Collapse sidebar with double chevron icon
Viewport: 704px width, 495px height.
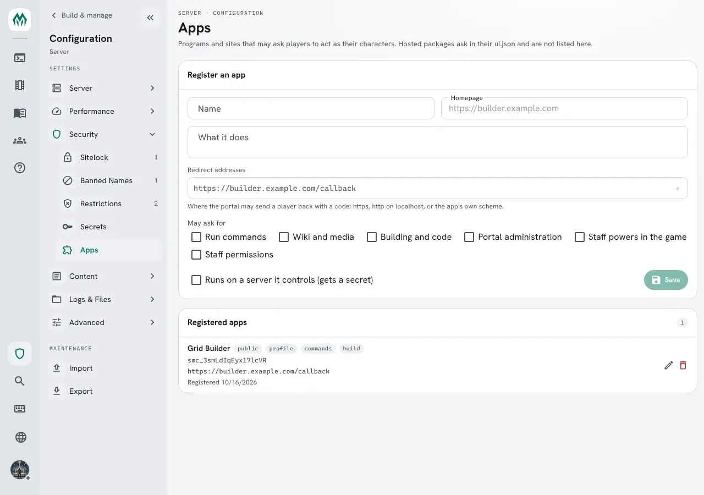tap(150, 18)
